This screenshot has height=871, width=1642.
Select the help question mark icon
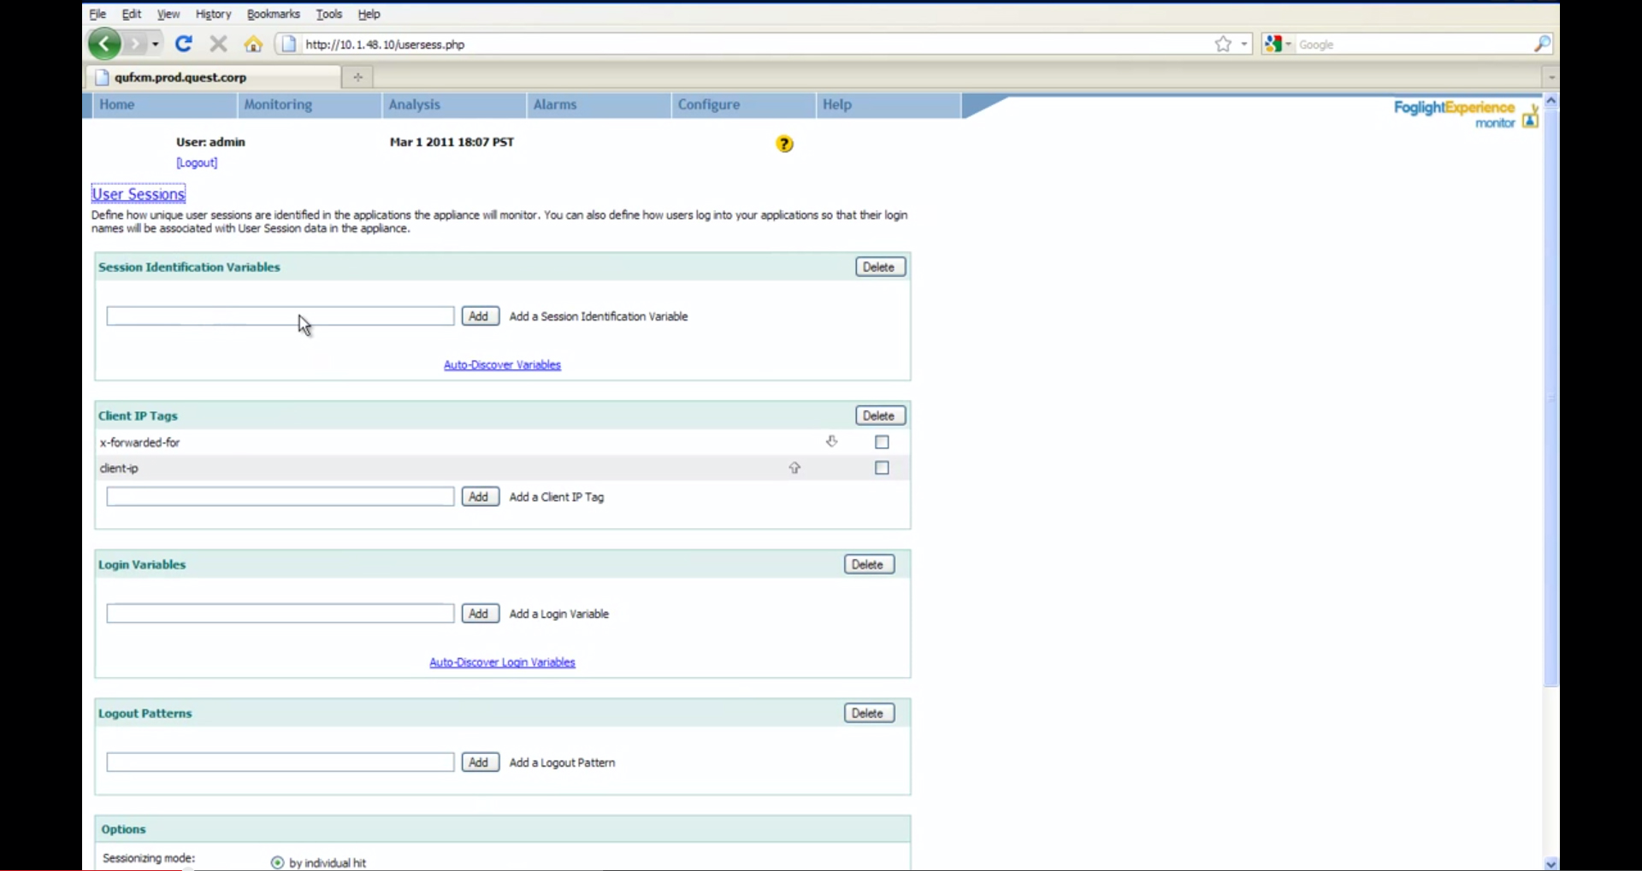(784, 144)
